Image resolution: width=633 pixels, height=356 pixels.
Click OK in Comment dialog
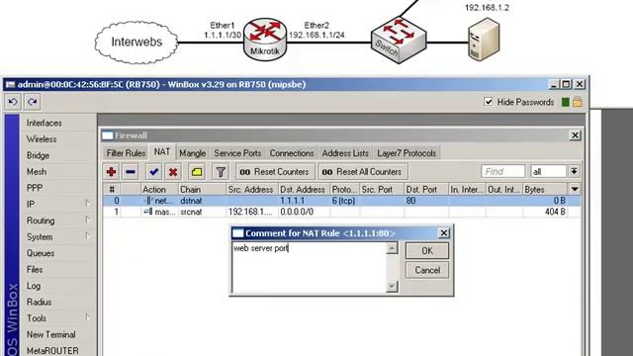pos(427,250)
